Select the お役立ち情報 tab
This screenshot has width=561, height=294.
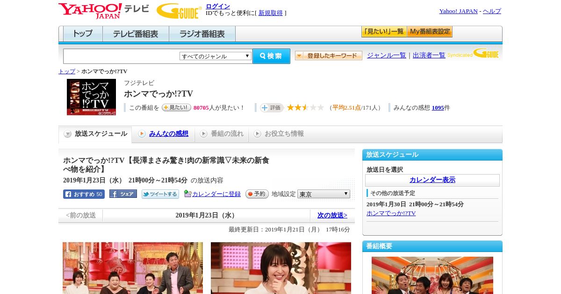(279, 134)
